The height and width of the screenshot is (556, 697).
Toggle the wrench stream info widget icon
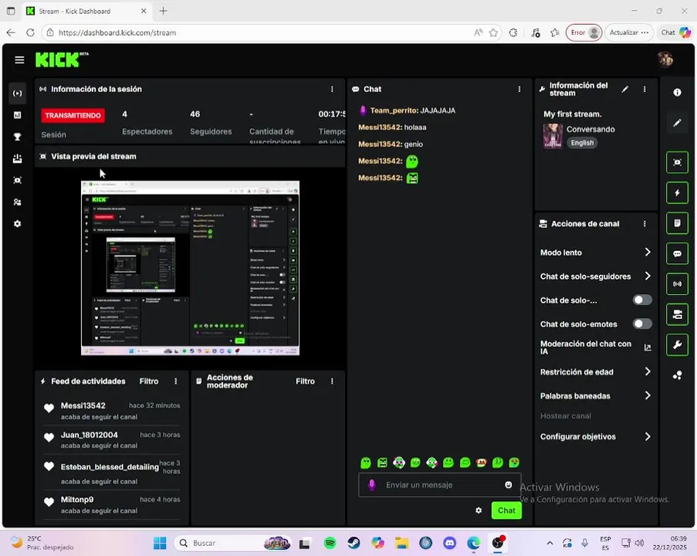point(677,344)
